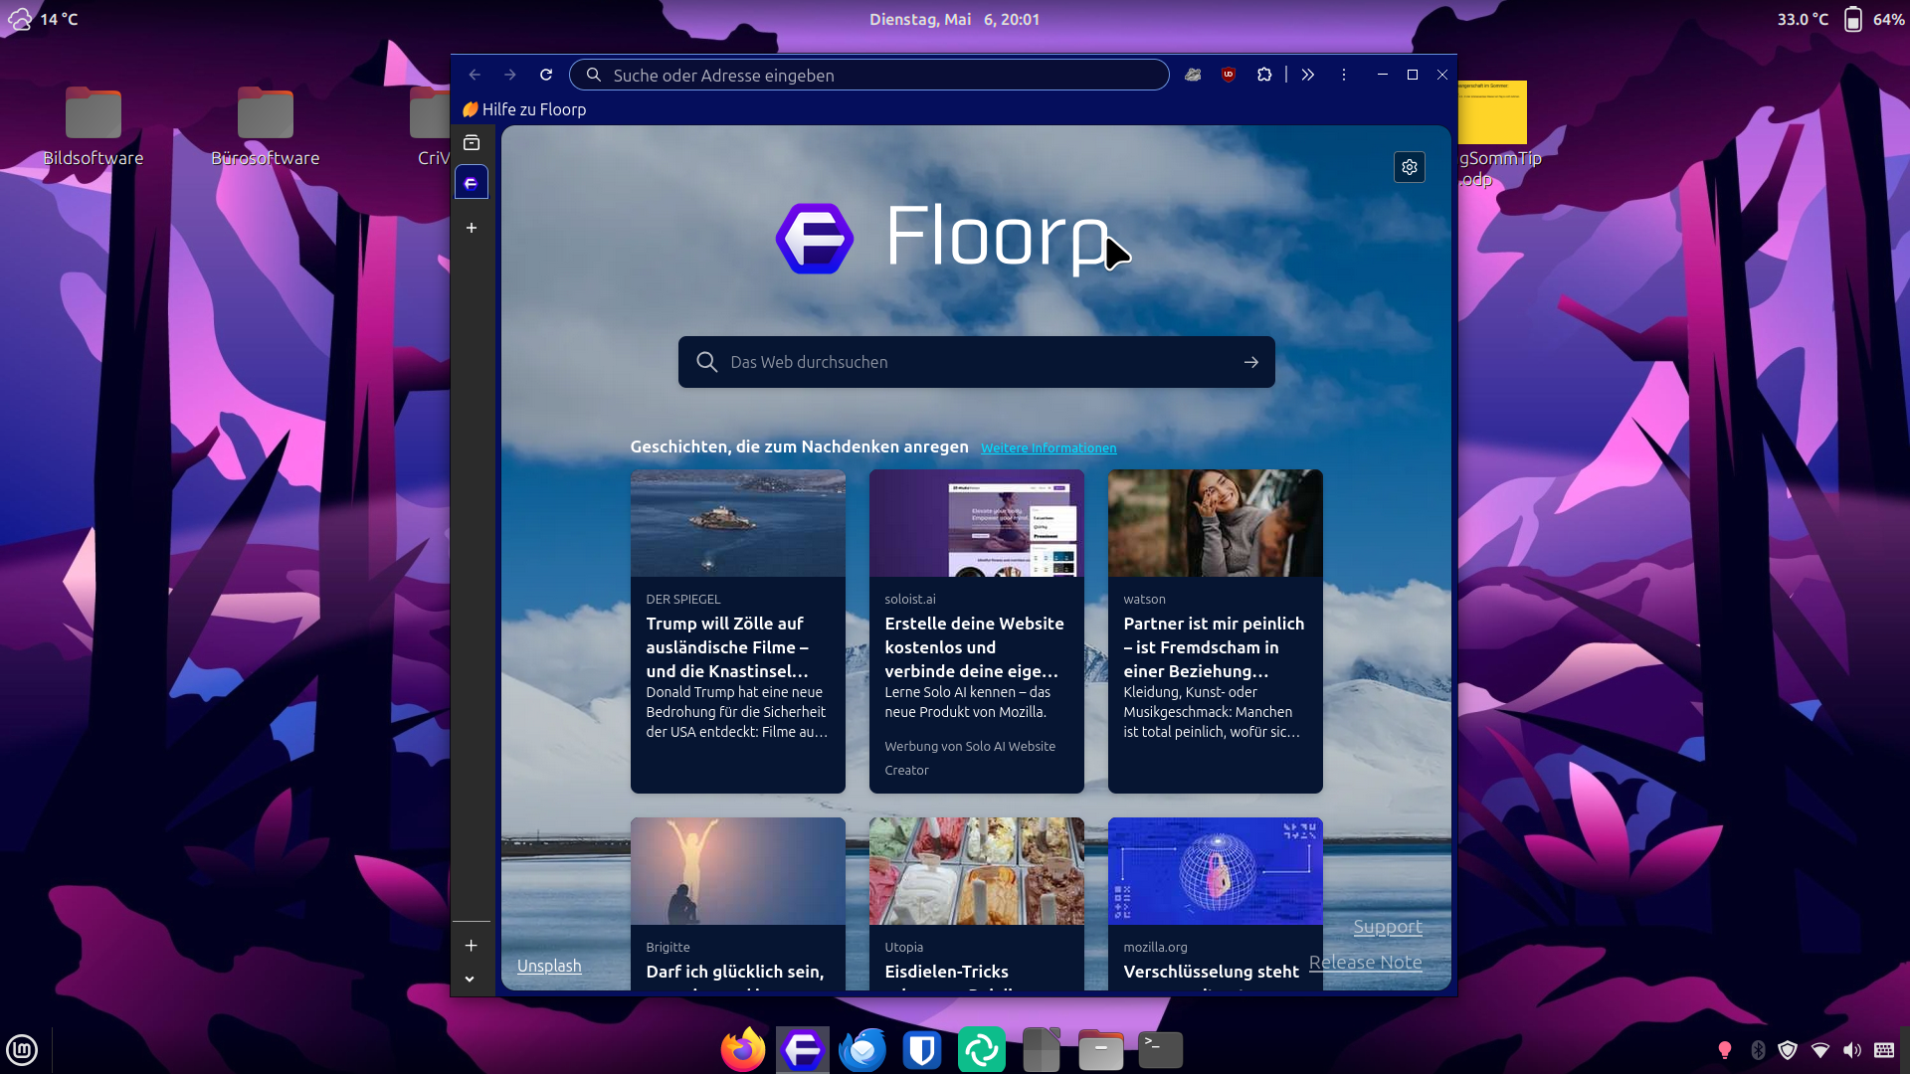
Task: Select the Floorp tab in vertical sidebar
Action: (x=472, y=183)
